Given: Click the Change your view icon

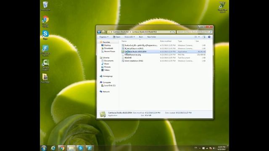Looking at the screenshot, I should pyautogui.click(x=196, y=37).
